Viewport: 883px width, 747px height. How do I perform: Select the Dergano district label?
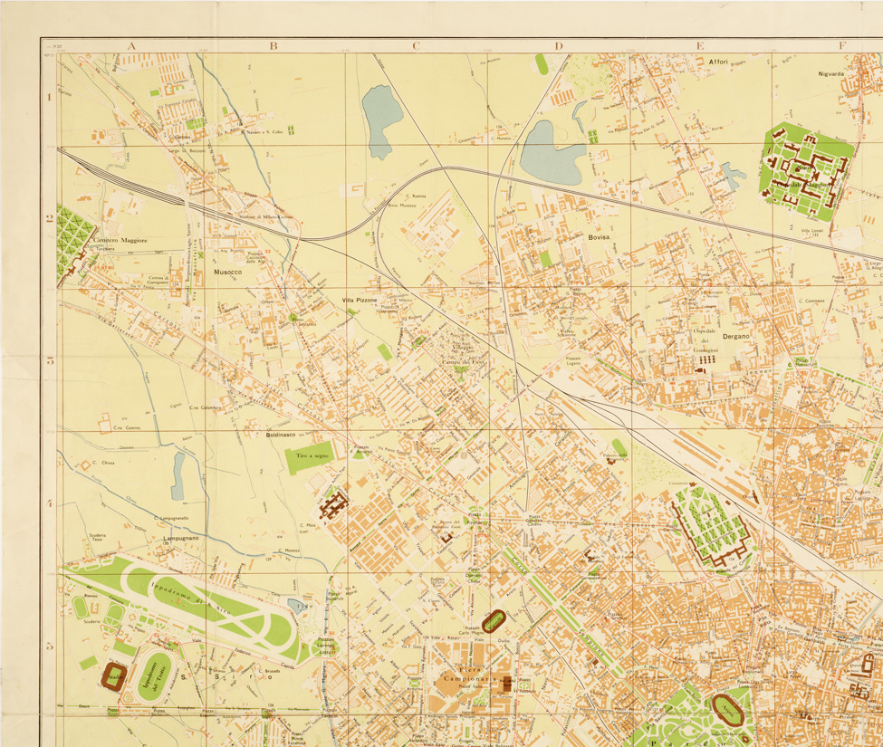pos(739,335)
